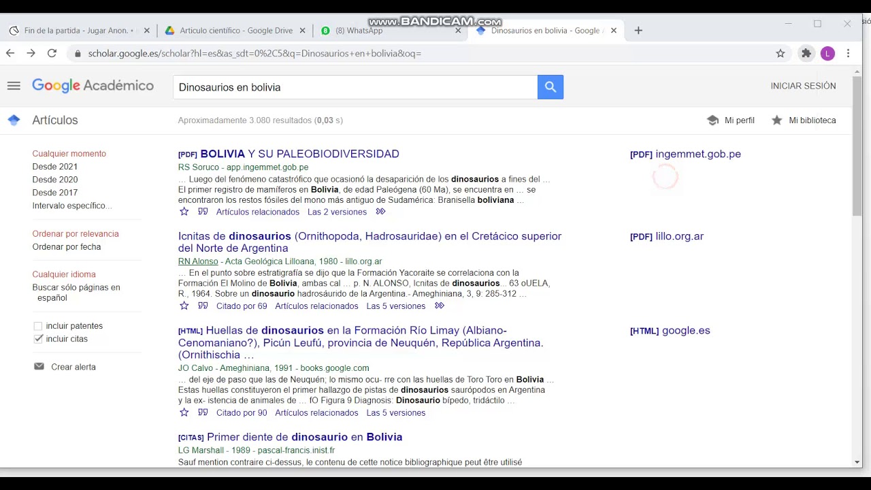
Task: Click the Crear alerta envelope icon
Action: [39, 366]
